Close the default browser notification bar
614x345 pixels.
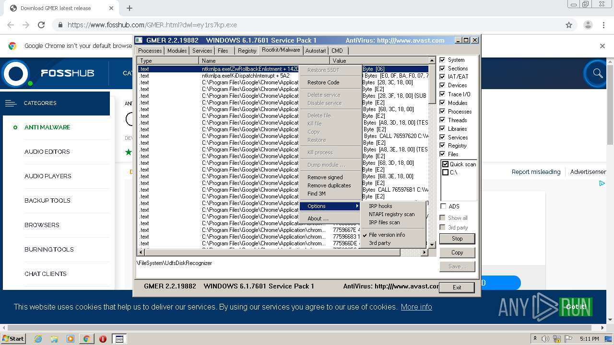click(x=602, y=46)
